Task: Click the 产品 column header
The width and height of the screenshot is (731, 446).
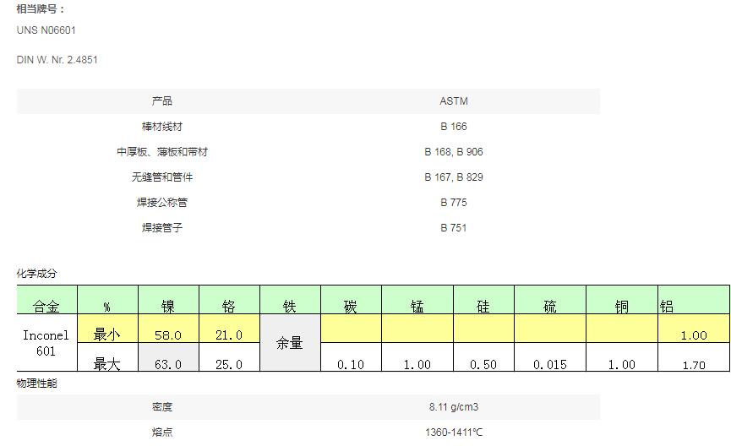Action: (x=162, y=101)
